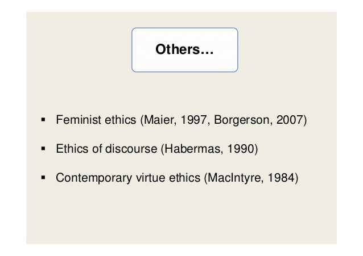The width and height of the screenshot is (363, 256).
Task: Click the "Others…" title box
Action: [x=185, y=51]
